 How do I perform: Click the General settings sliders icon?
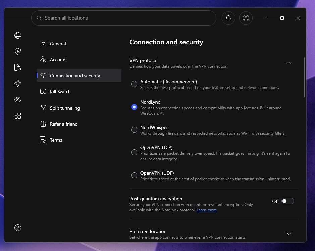43,43
